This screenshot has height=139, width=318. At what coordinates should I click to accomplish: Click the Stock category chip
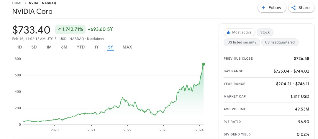coord(265,32)
